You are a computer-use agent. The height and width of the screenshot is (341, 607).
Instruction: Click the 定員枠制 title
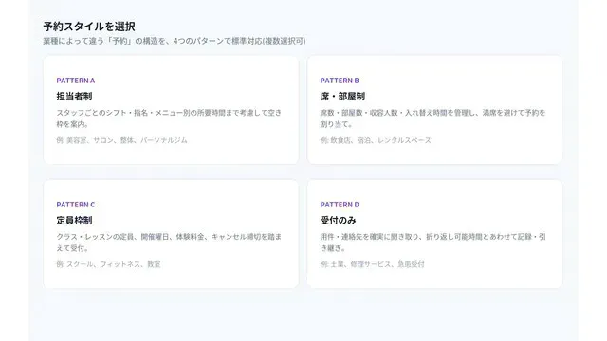click(74, 221)
